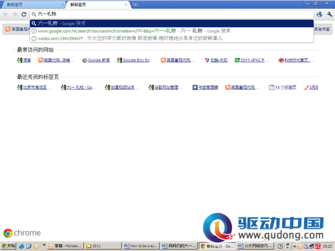This screenshot has height=251, width=335.
Task: Click the orange quick launch icon
Action: coord(36,246)
